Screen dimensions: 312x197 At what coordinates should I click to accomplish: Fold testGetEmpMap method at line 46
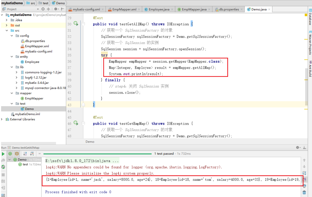click(83, 123)
